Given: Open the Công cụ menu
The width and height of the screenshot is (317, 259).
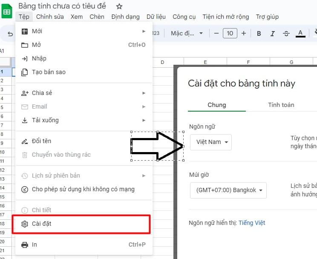Looking at the screenshot, I should (x=184, y=17).
